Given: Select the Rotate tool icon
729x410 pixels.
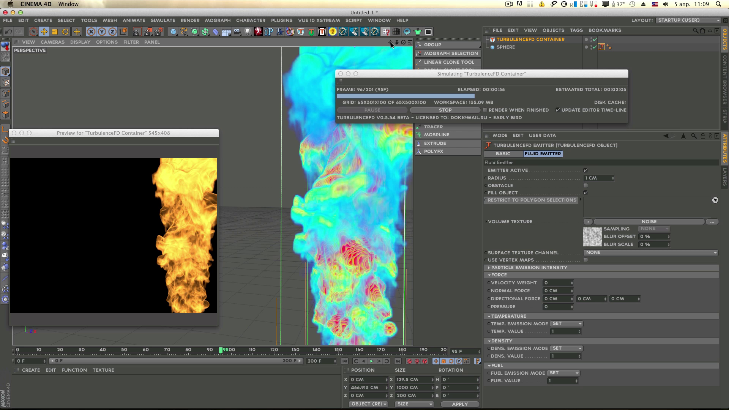Looking at the screenshot, I should [x=65, y=32].
